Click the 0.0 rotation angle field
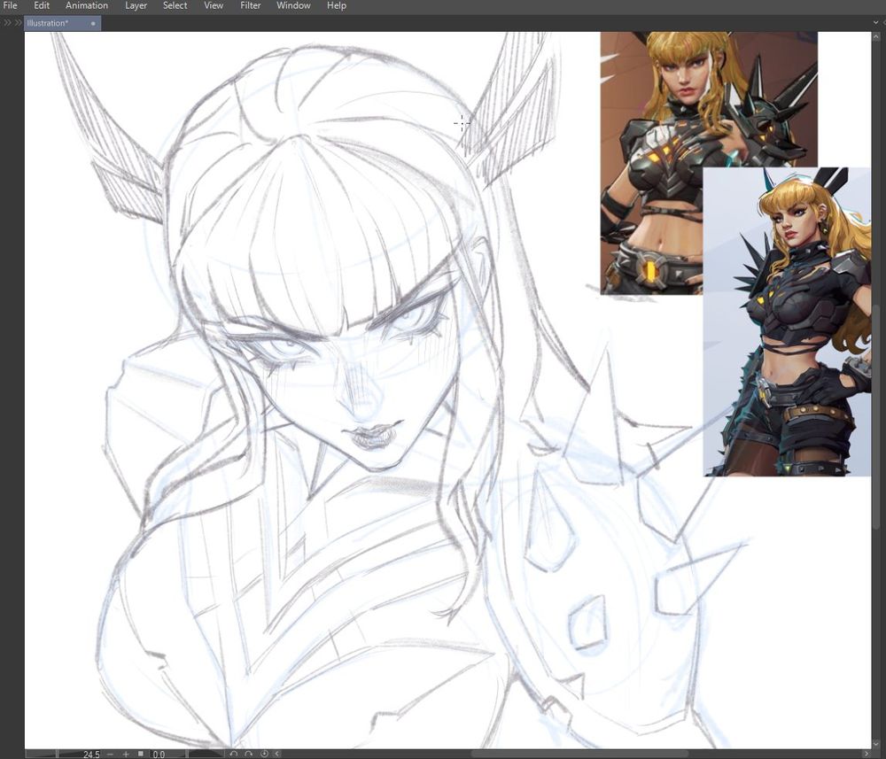 pyautogui.click(x=159, y=754)
